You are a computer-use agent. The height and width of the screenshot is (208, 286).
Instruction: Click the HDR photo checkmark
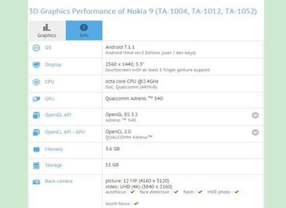[x=237, y=192]
